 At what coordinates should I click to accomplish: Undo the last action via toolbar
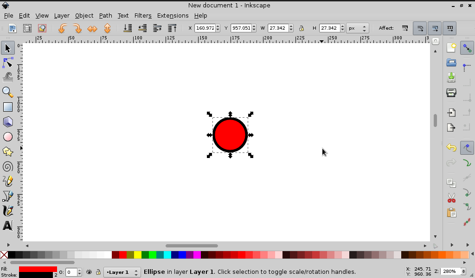(451, 147)
